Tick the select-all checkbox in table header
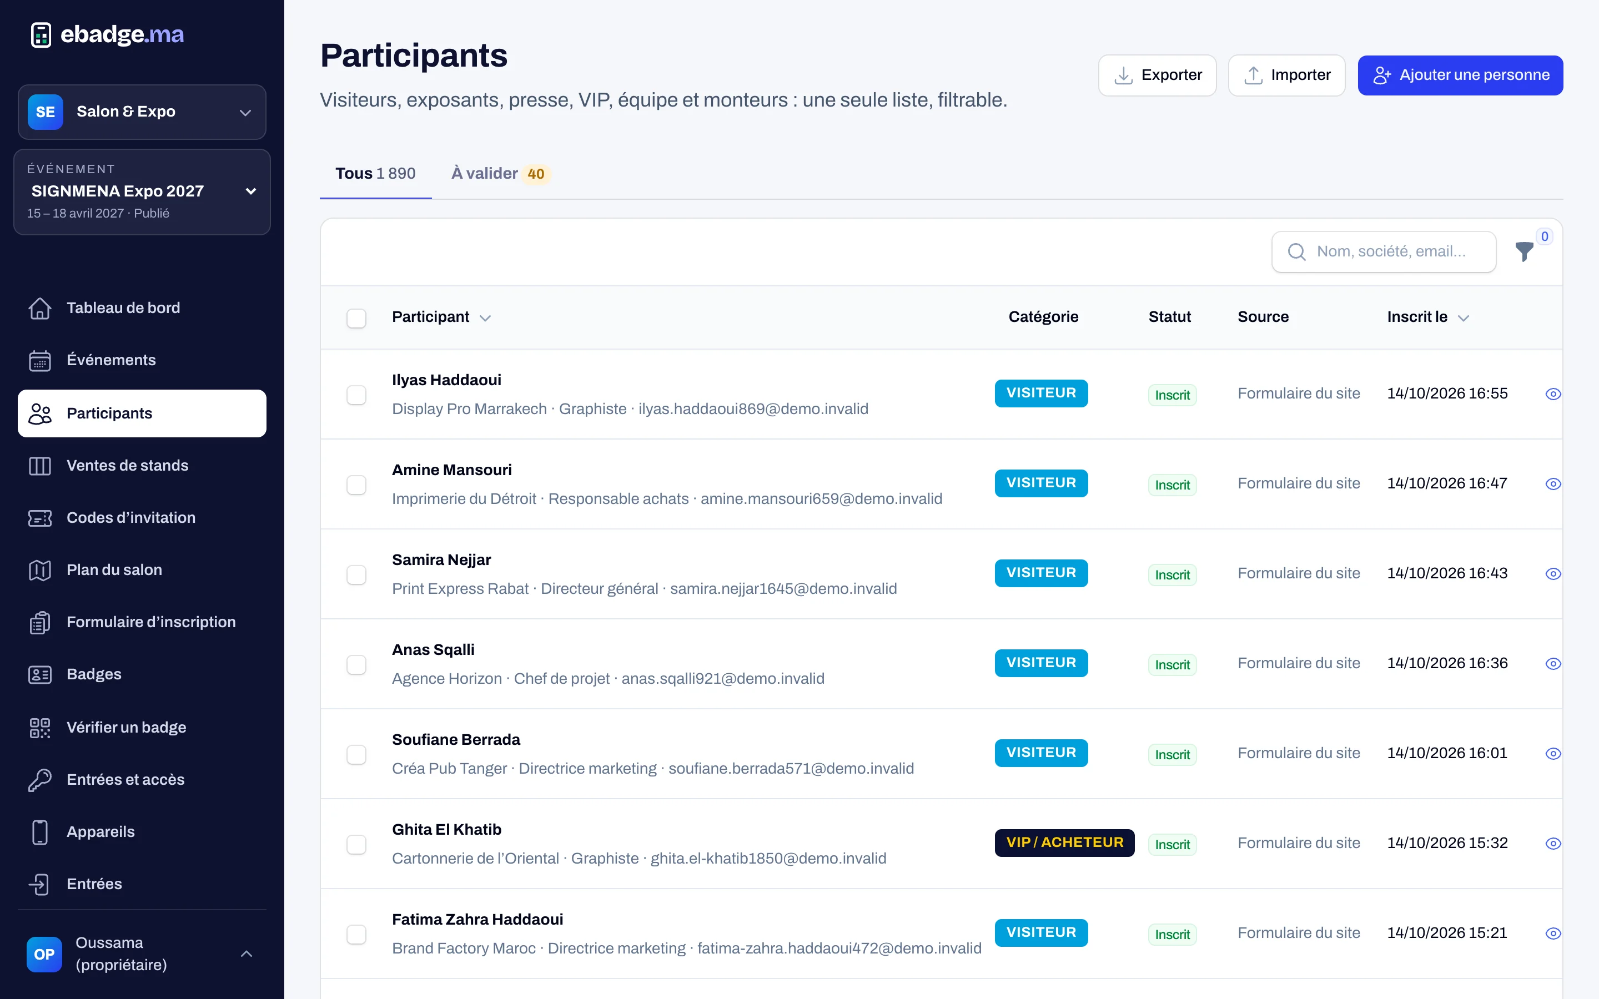Image resolution: width=1599 pixels, height=999 pixels. 356,318
